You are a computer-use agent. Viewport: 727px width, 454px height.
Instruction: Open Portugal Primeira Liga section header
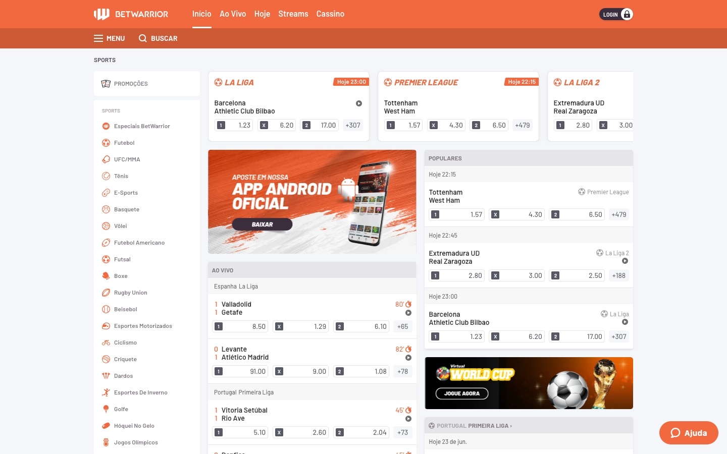pos(529,426)
